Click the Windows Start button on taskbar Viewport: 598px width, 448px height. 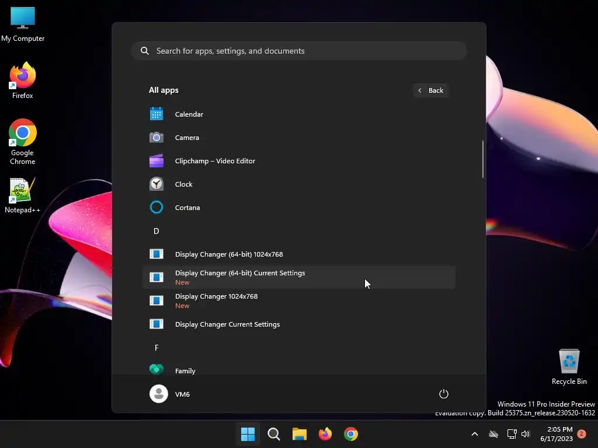point(248,434)
